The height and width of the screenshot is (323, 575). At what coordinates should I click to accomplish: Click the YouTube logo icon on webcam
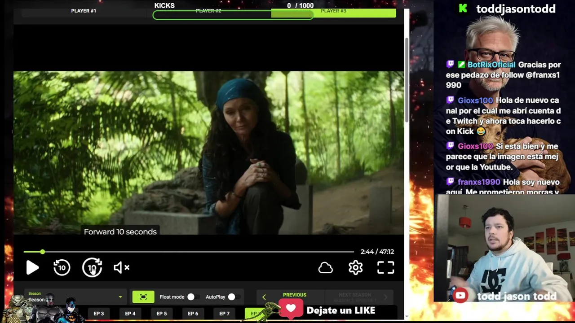coord(460,296)
